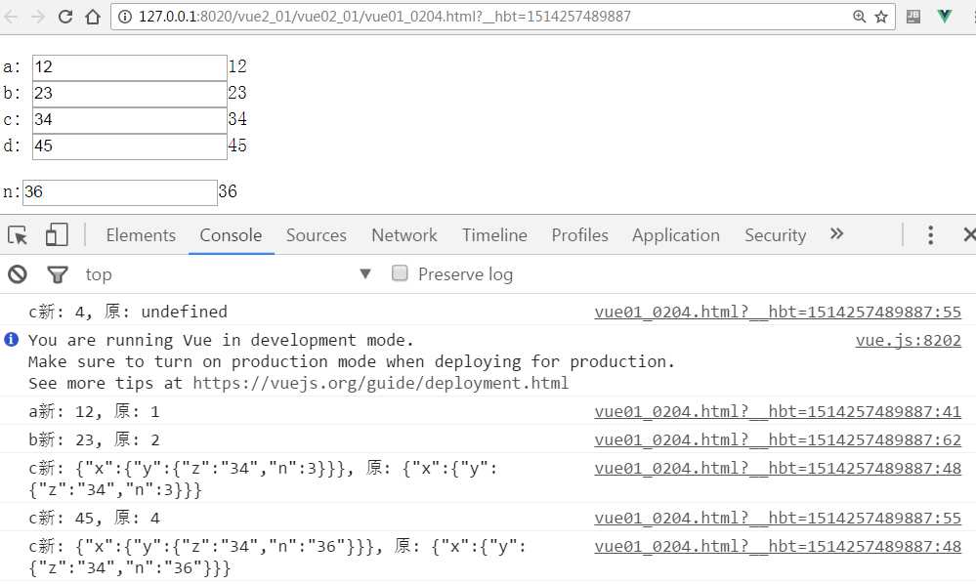Toggle the device toolbar icon
976x584 pixels.
57,235
